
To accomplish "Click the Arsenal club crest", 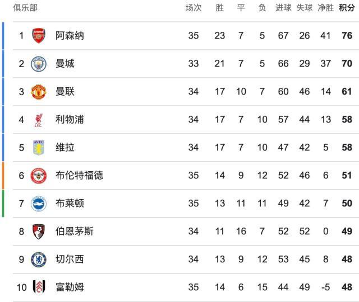I will coord(39,36).
